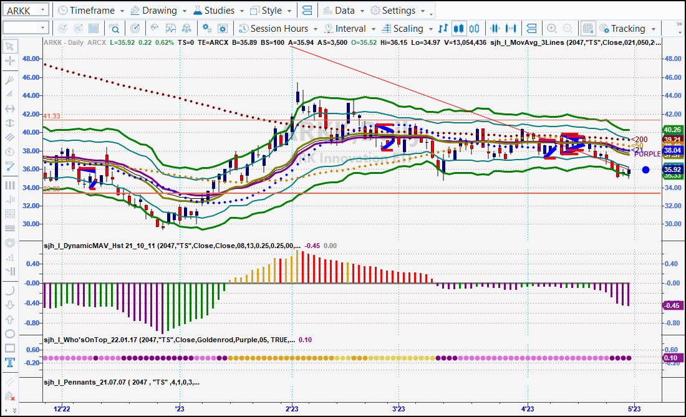The image size is (686, 417).
Task: Click the radar target icon
Action: point(135,29)
